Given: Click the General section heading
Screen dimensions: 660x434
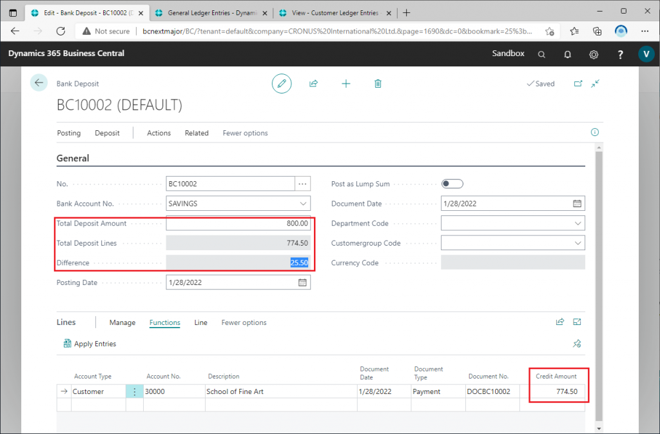Looking at the screenshot, I should pos(73,158).
